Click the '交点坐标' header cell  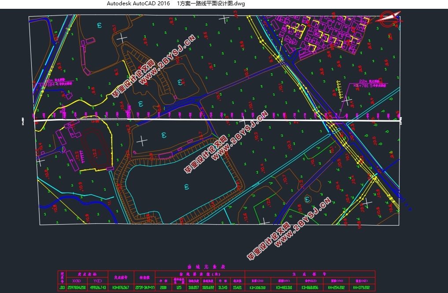point(87,274)
